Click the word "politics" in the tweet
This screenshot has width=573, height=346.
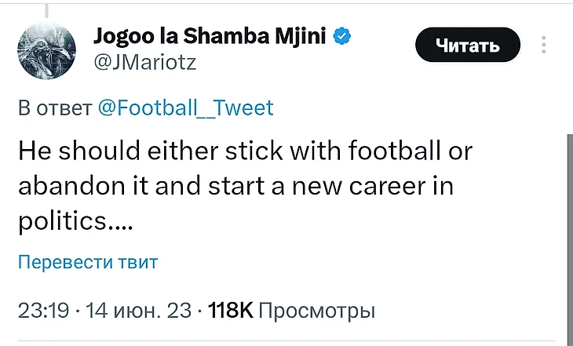(64, 223)
